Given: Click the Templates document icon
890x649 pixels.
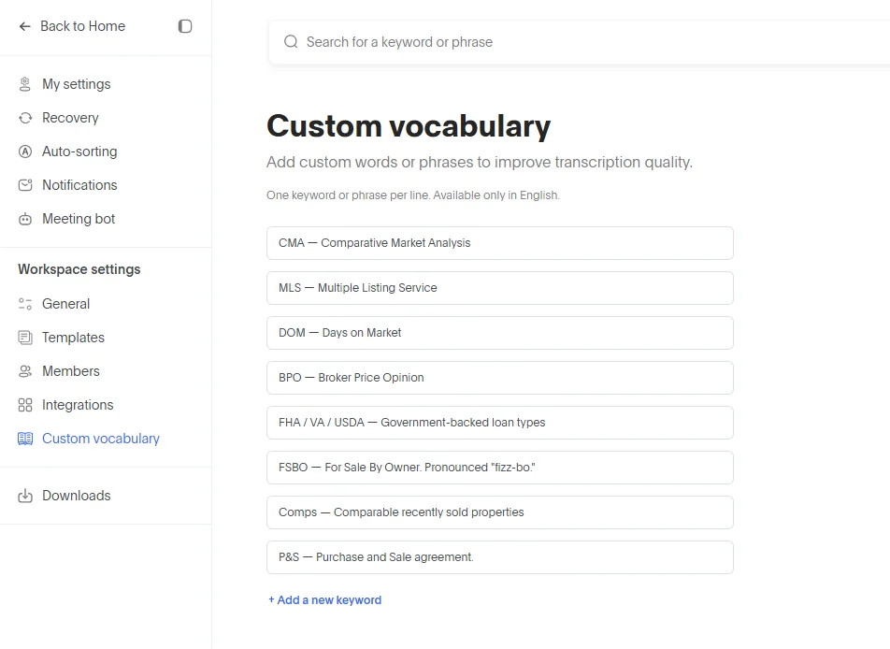Looking at the screenshot, I should [25, 338].
